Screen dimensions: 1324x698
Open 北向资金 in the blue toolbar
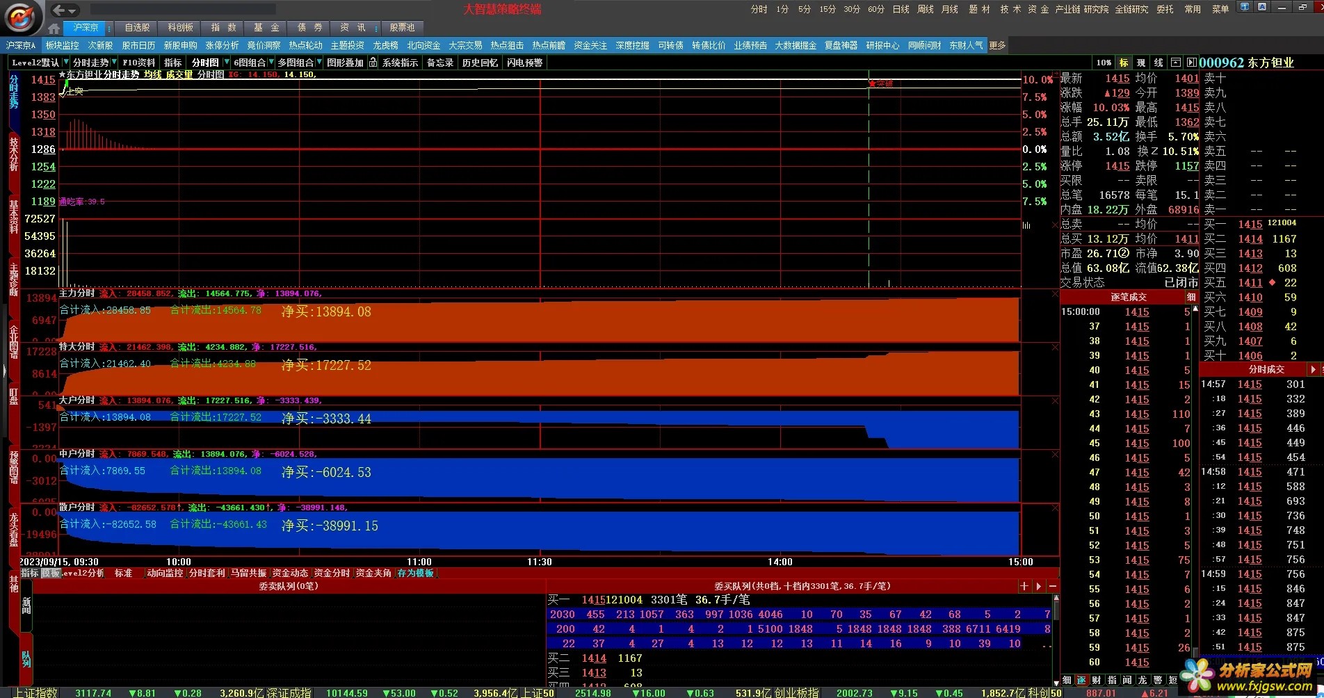tap(423, 45)
